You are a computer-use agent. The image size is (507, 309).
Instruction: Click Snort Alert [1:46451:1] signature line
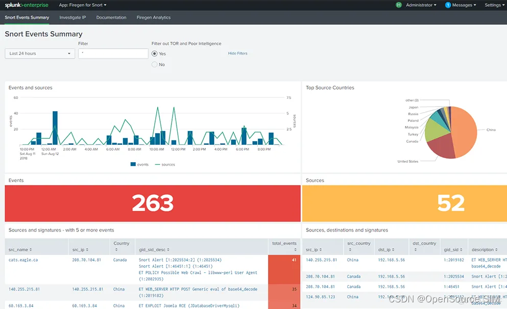point(176,266)
